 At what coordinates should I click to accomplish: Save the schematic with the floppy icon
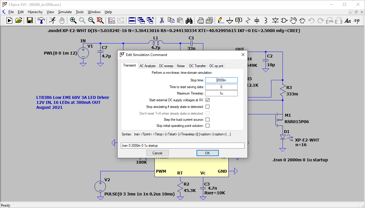[30, 20]
